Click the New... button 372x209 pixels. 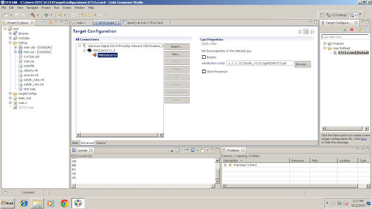[177, 54]
